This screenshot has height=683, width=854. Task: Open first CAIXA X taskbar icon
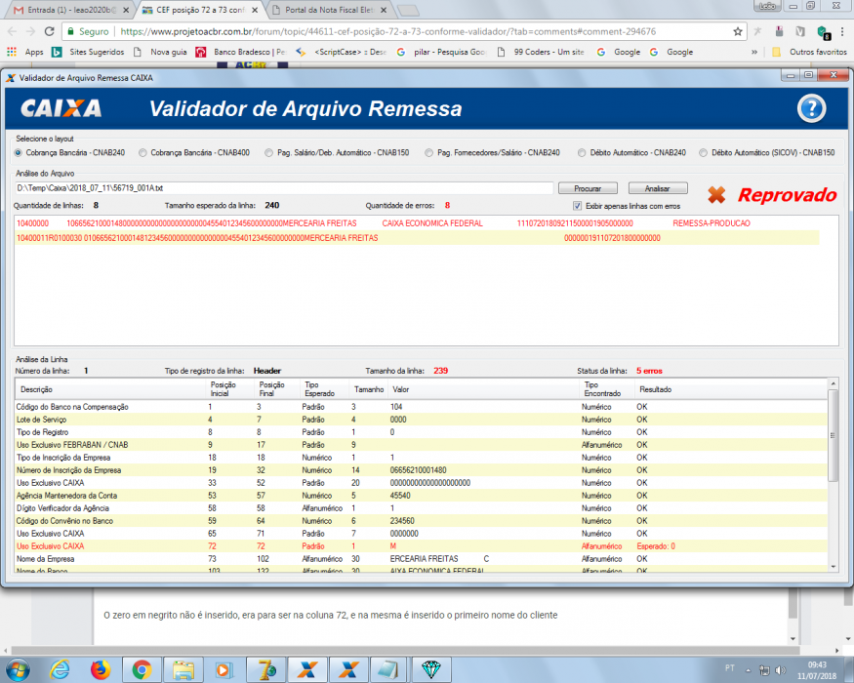point(307,669)
